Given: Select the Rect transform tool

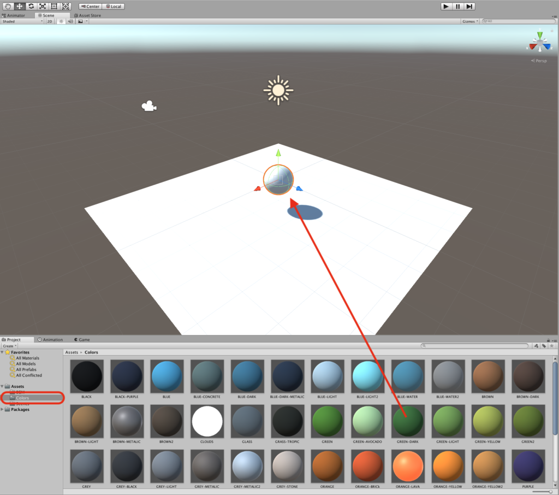Looking at the screenshot, I should click(x=54, y=6).
